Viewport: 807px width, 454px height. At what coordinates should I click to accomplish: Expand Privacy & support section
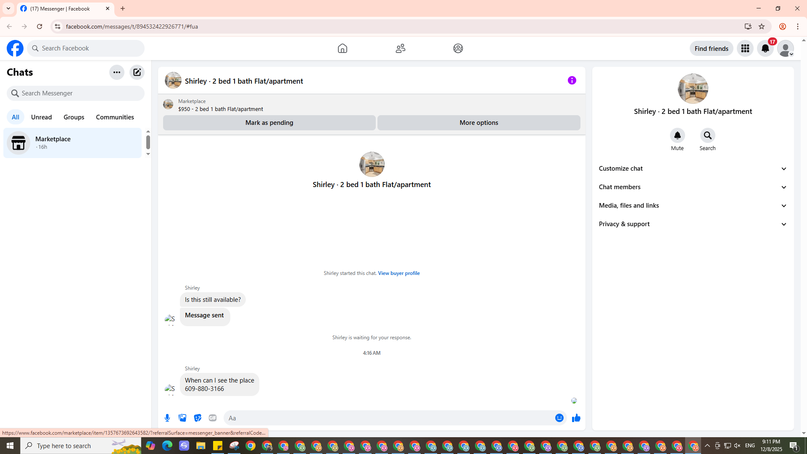pos(693,224)
